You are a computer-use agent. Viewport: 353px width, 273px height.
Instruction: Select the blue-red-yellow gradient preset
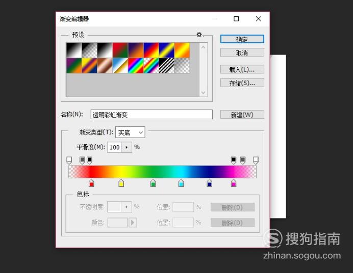pyautogui.click(x=152, y=50)
